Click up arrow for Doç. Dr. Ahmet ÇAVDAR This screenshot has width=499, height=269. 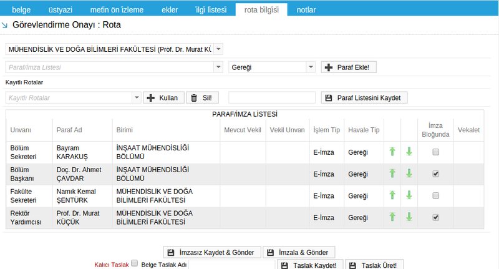coord(392,174)
